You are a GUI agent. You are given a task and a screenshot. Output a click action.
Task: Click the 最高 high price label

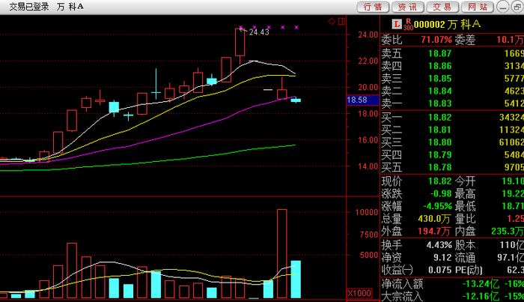[465, 194]
